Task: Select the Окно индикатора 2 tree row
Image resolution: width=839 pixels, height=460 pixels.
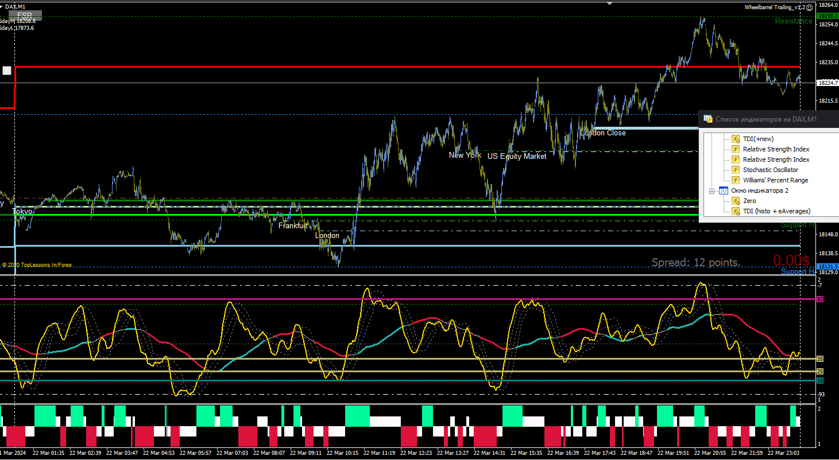Action: (760, 190)
